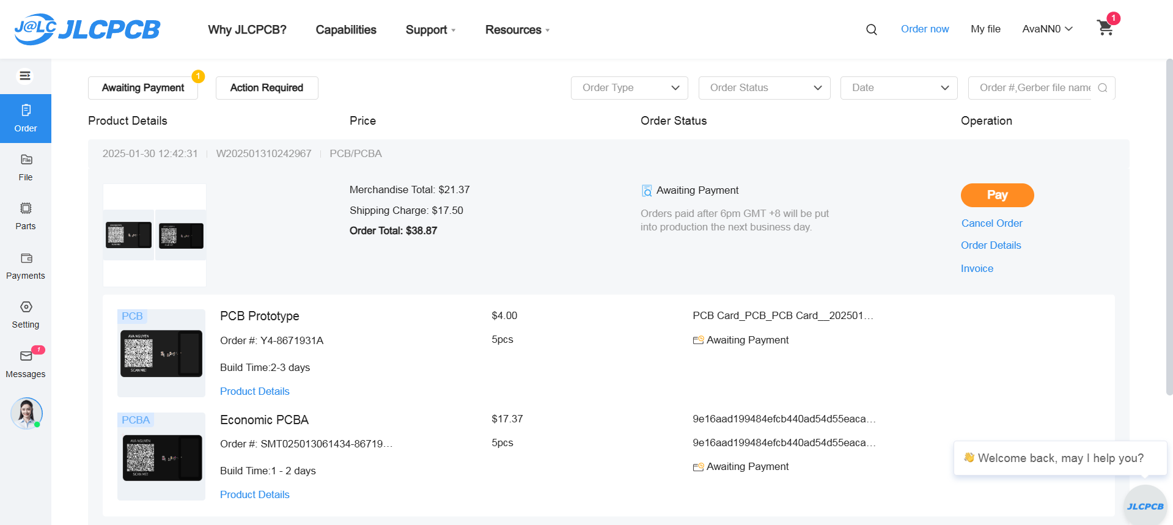Click the orange Pay button
1173x525 pixels.
point(997,195)
